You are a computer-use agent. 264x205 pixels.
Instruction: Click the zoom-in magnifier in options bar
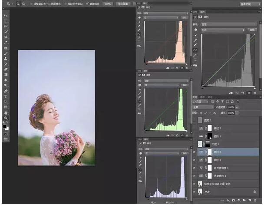pos(18,3)
